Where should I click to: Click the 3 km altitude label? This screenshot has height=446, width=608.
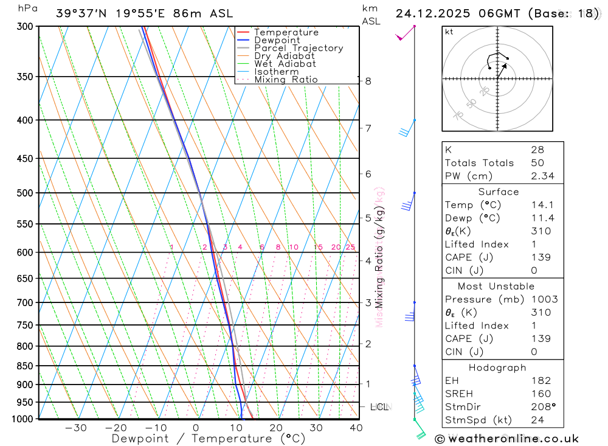tap(368, 303)
